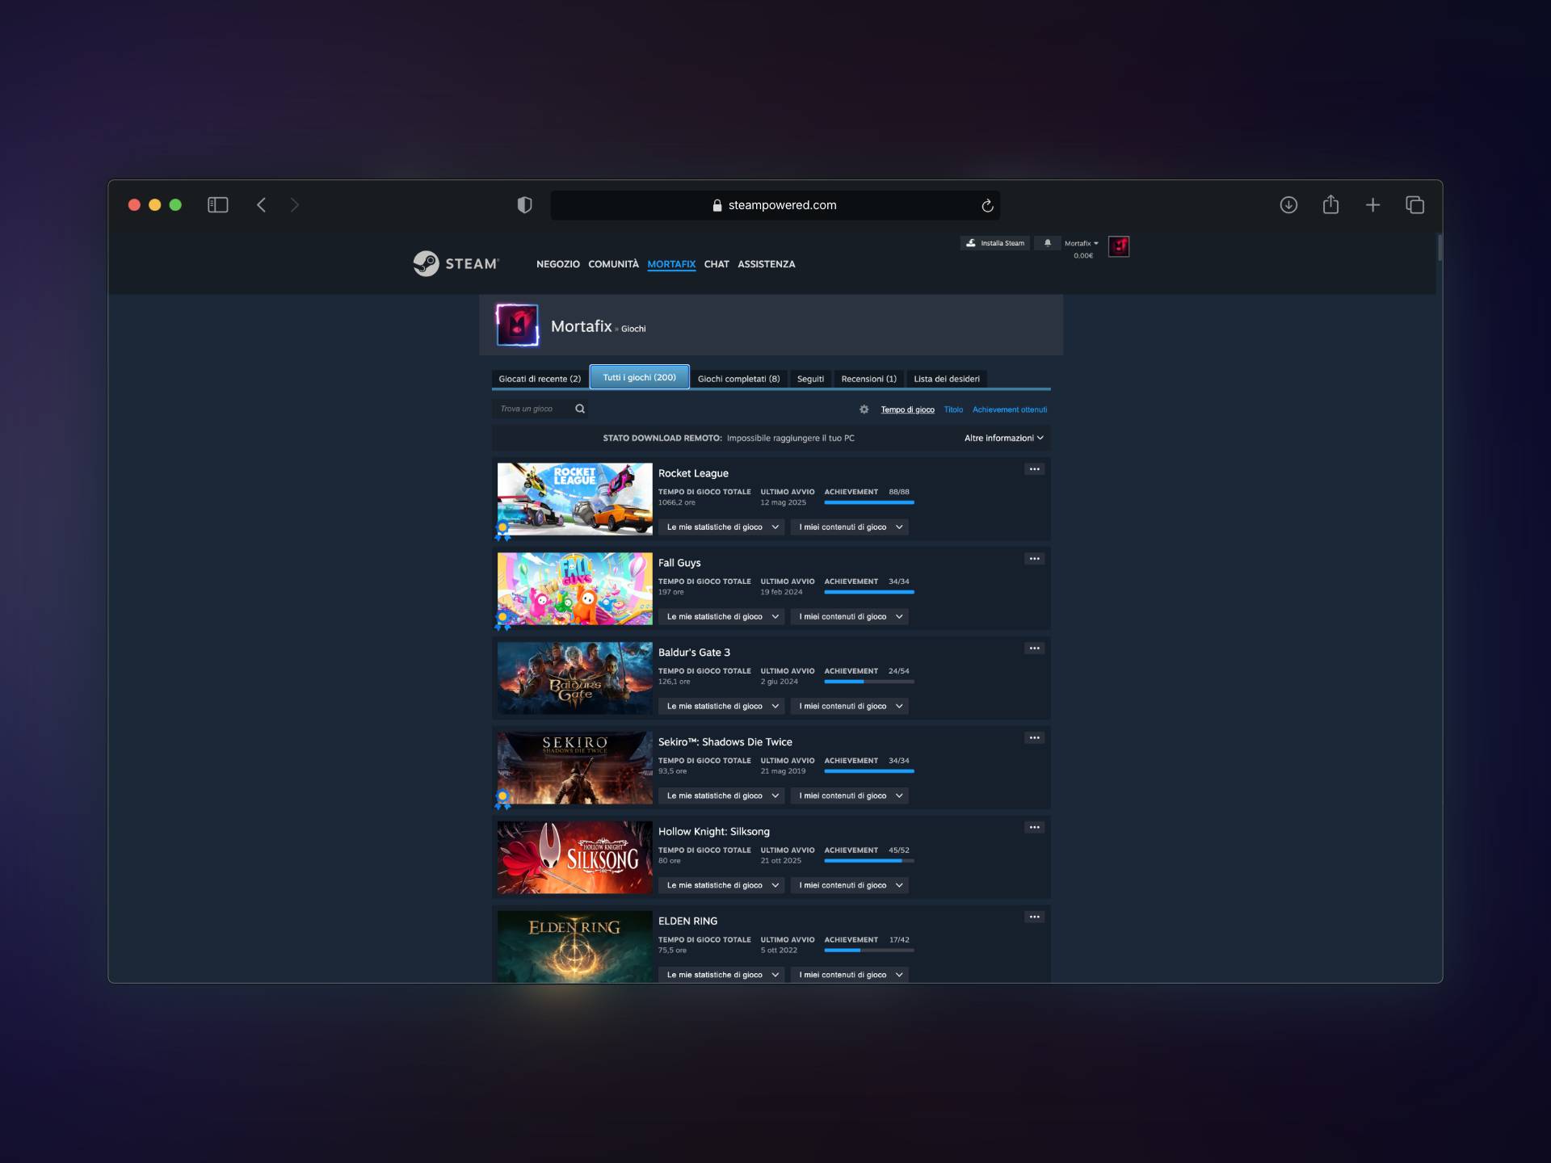Open the MORTAFIX menu
The image size is (1551, 1163).
click(x=671, y=264)
